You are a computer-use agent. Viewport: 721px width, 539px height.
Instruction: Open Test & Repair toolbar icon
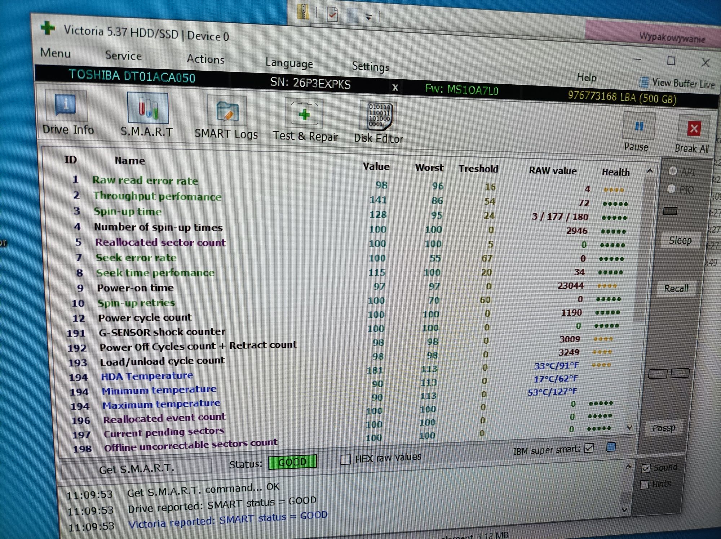(304, 113)
